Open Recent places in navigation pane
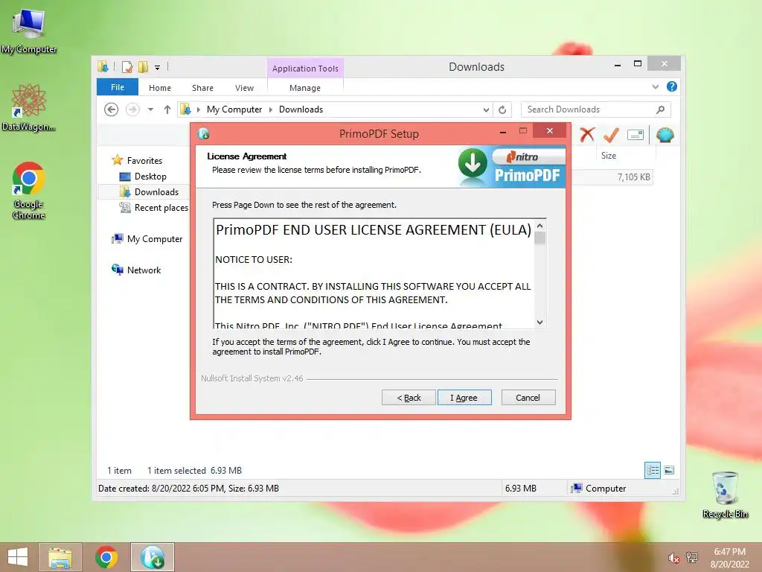Viewport: 762px width, 572px height. pyautogui.click(x=161, y=208)
